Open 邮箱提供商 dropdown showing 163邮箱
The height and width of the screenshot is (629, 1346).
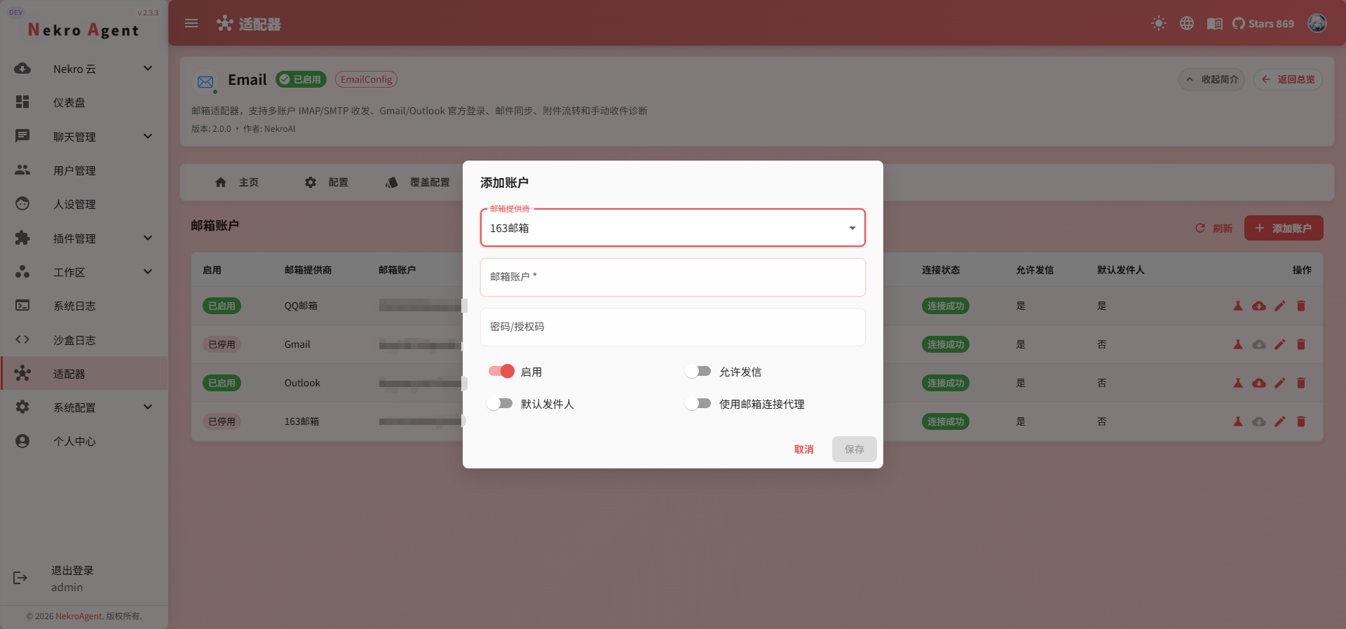point(673,228)
